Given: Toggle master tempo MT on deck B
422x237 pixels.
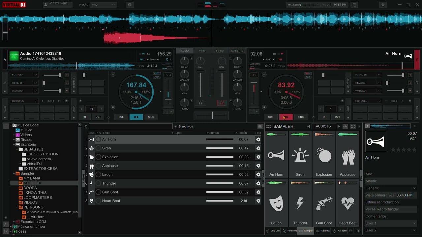Looking at the screenshot, I should pyautogui.click(x=281, y=60).
